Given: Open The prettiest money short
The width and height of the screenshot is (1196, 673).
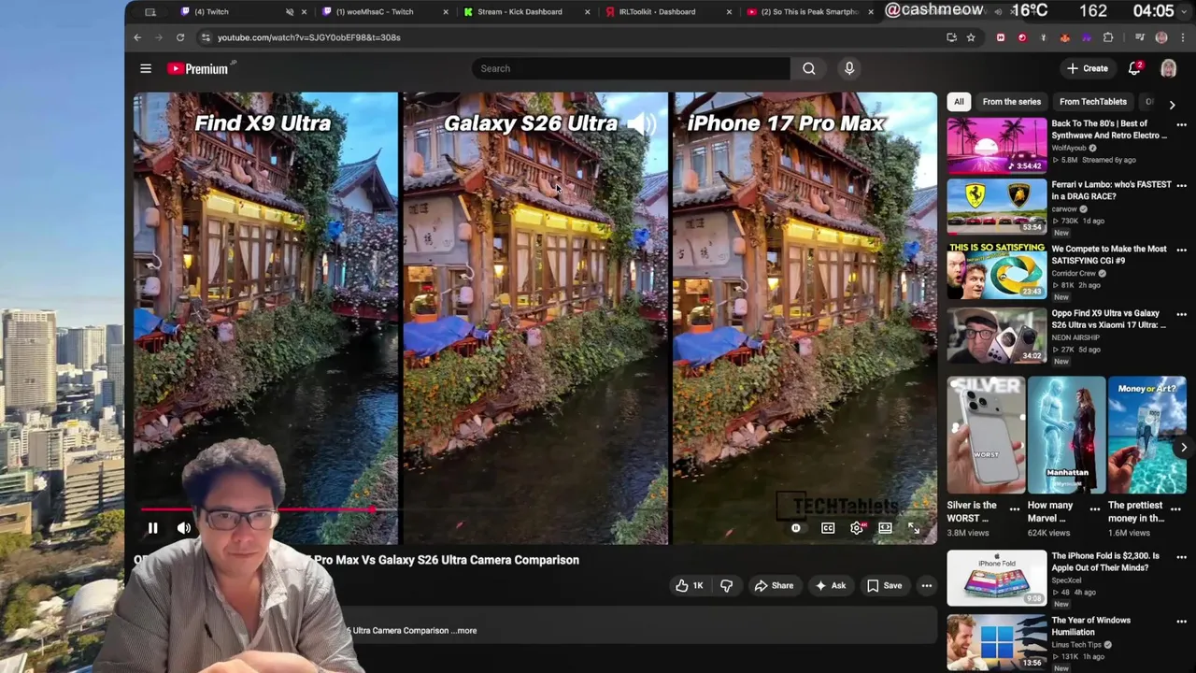Looking at the screenshot, I should point(1146,435).
